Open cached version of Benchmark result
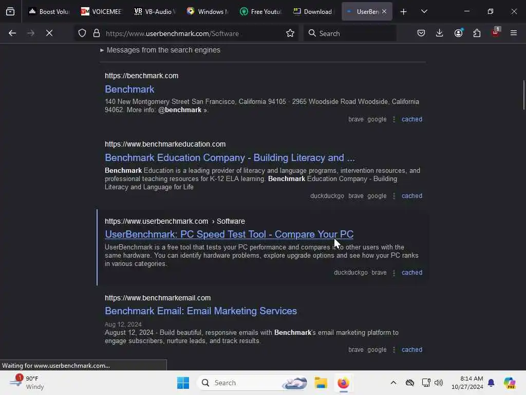The image size is (526, 395). pos(412,119)
